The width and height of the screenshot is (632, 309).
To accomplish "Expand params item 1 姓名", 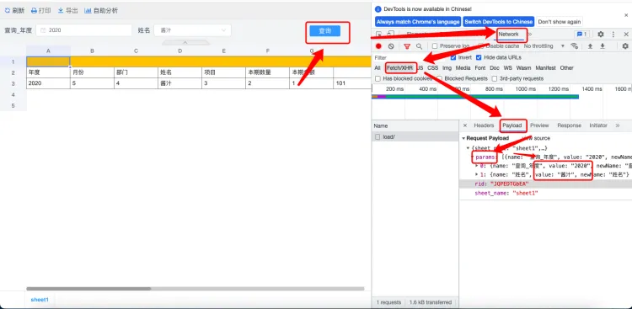I will pos(477,174).
